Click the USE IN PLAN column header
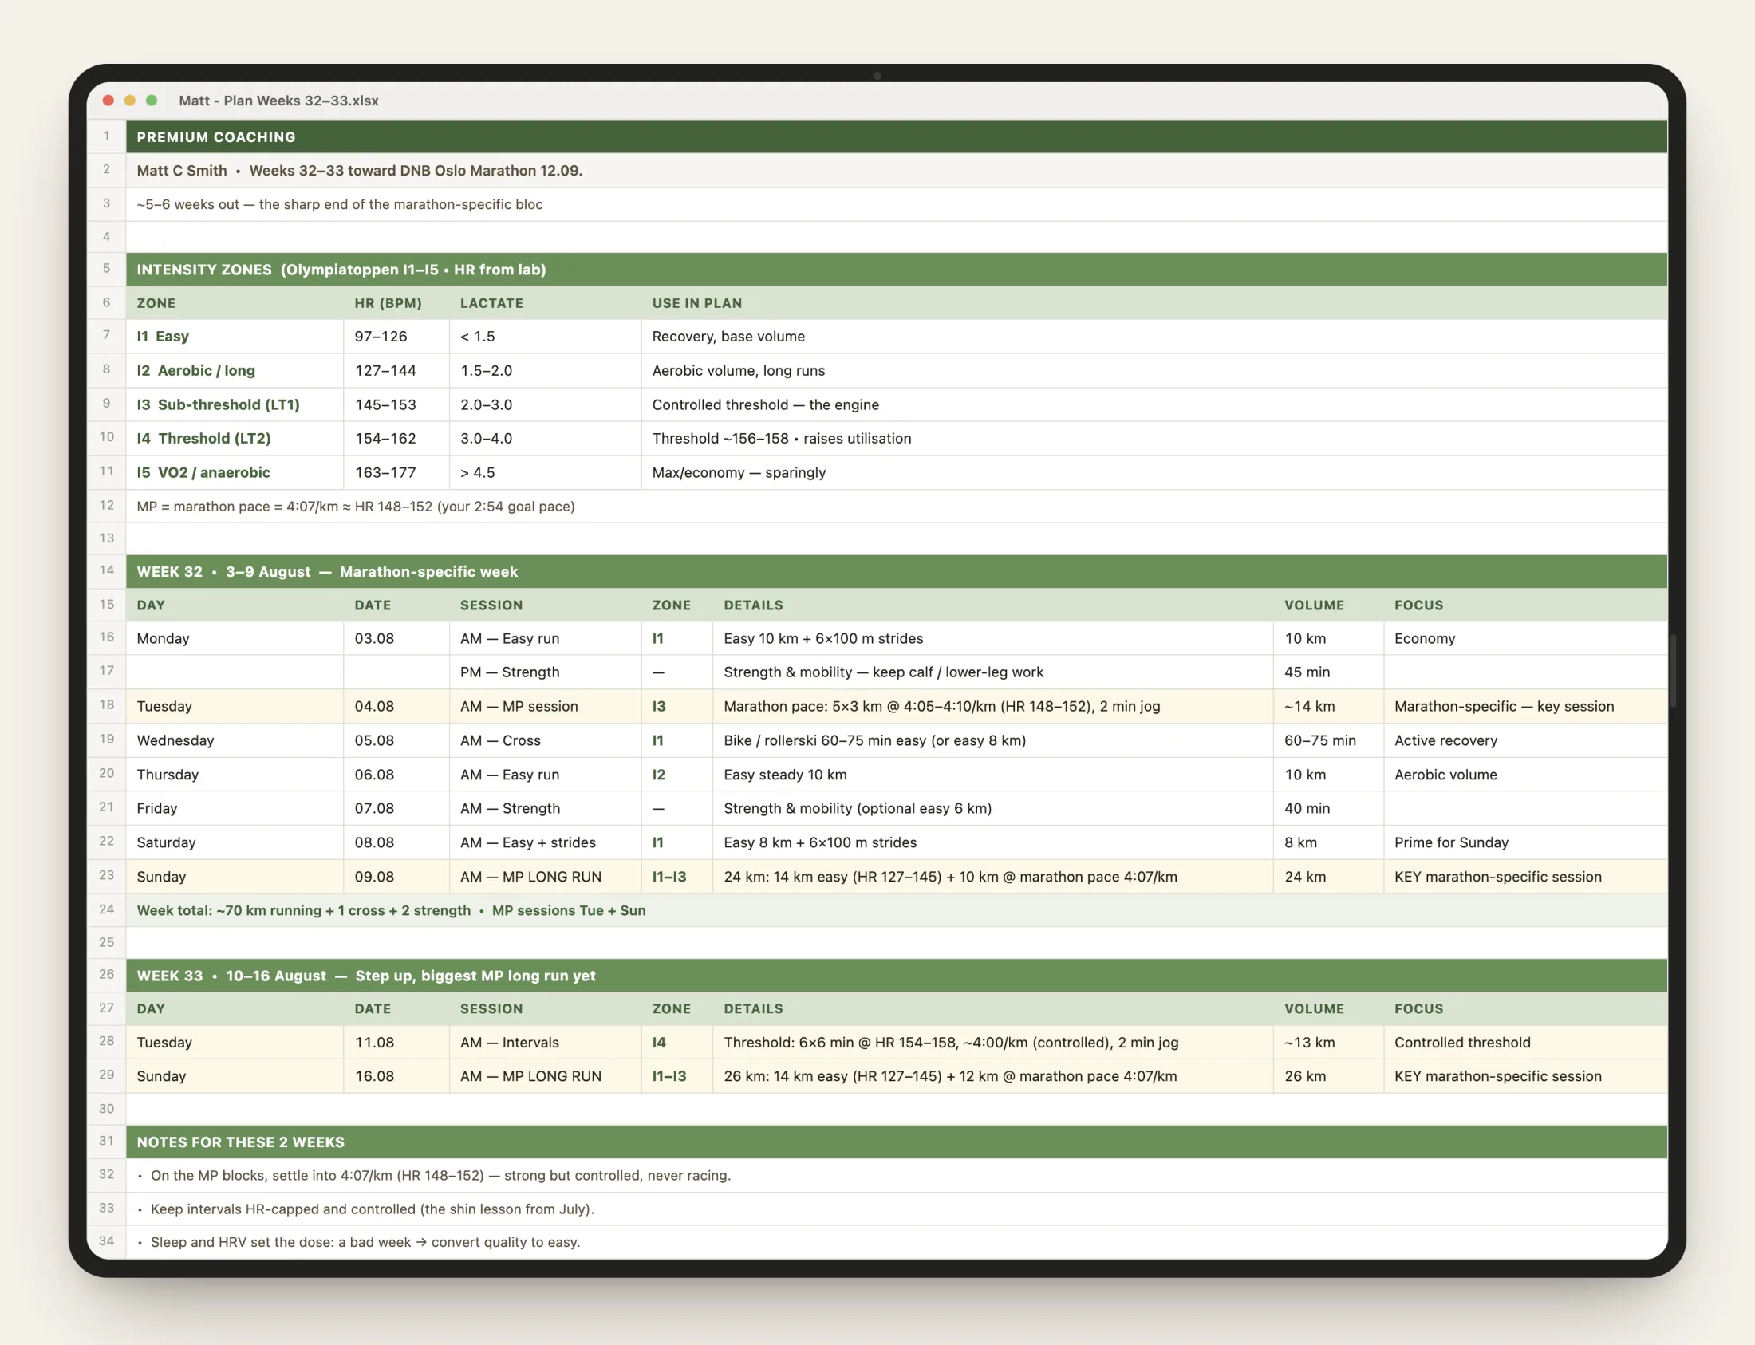The image size is (1755, 1345). (x=1154, y=303)
